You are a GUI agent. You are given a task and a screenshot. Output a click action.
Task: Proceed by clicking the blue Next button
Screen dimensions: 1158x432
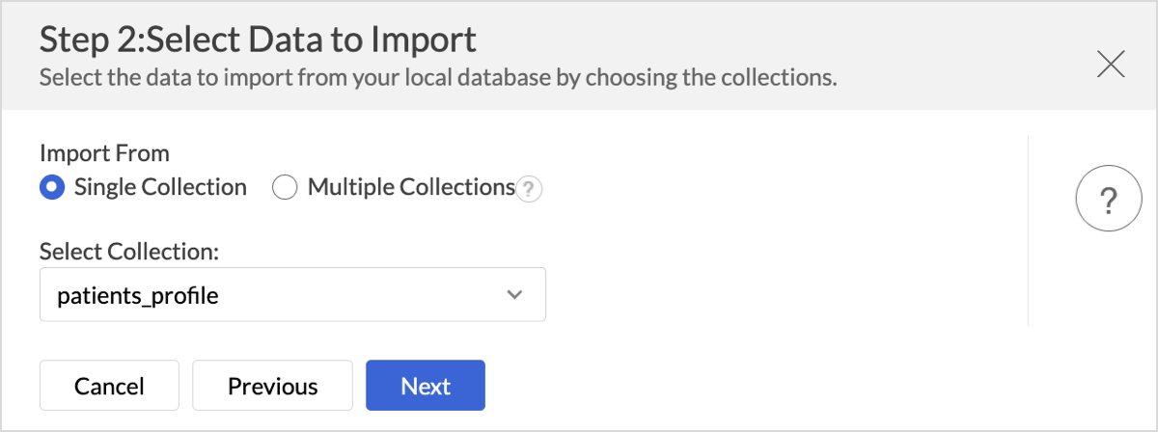coord(426,386)
